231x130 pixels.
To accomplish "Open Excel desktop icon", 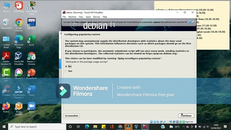I will (31, 40).
